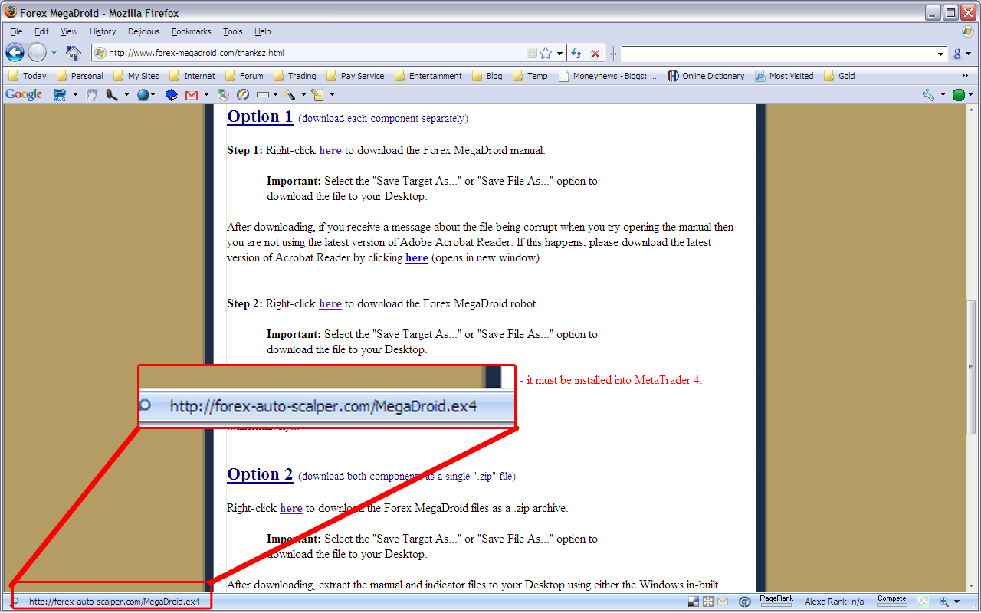Click the Forward navigation arrow
Viewport: 981px width, 613px height.
click(37, 53)
